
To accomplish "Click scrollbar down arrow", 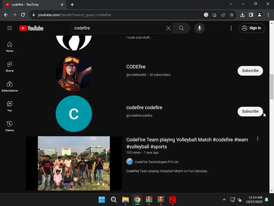I will point(272,191).
